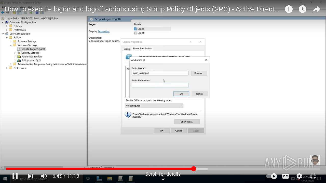
Task: Click OK in Logon Properties window
Action: (162, 131)
